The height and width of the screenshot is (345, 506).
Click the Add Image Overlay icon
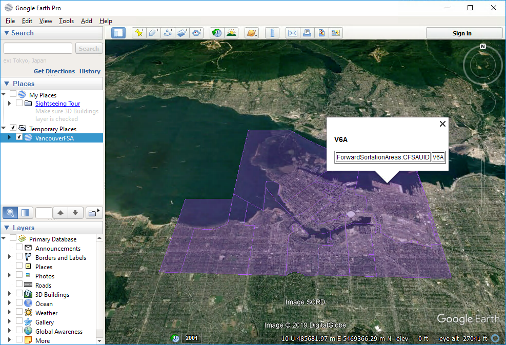[x=183, y=33]
